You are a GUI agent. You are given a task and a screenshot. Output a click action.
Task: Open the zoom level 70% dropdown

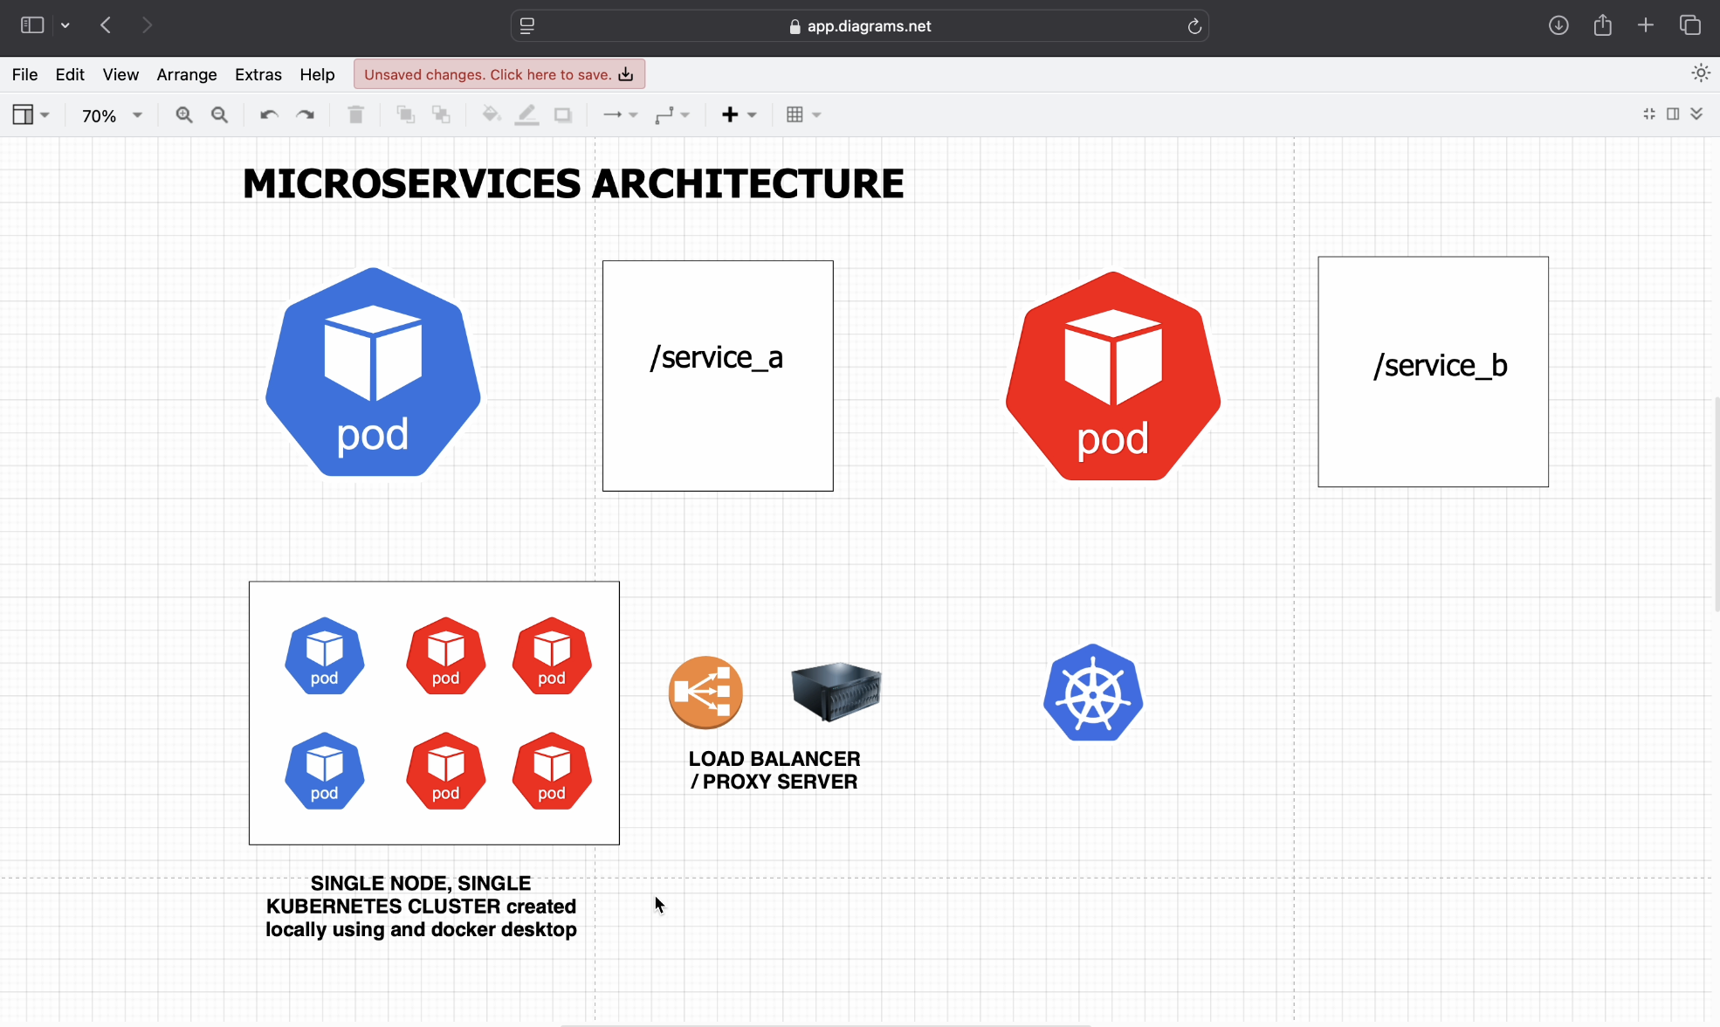[x=111, y=115]
